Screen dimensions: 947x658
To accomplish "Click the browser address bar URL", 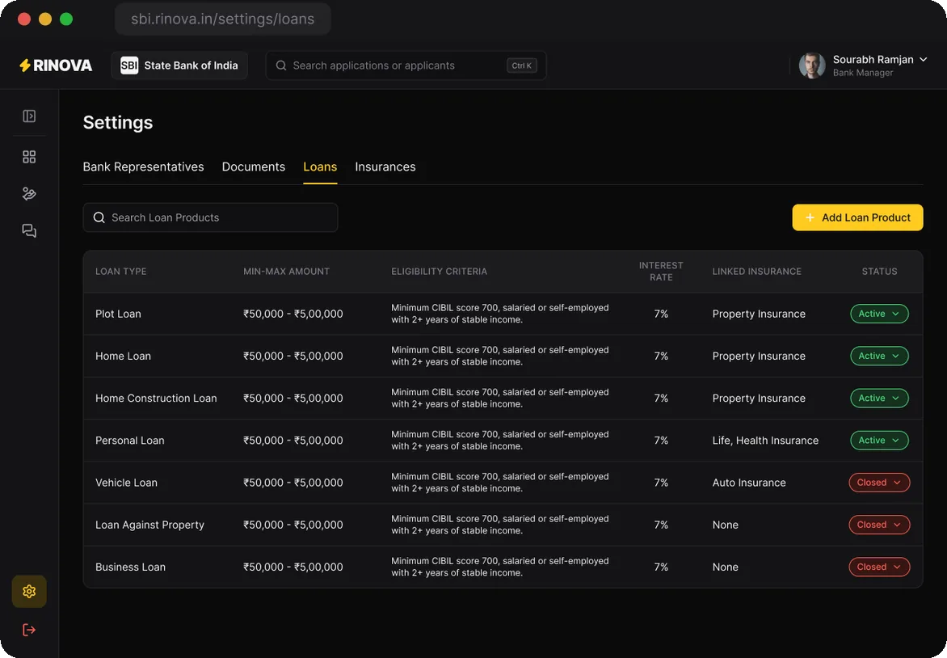I will tap(223, 19).
